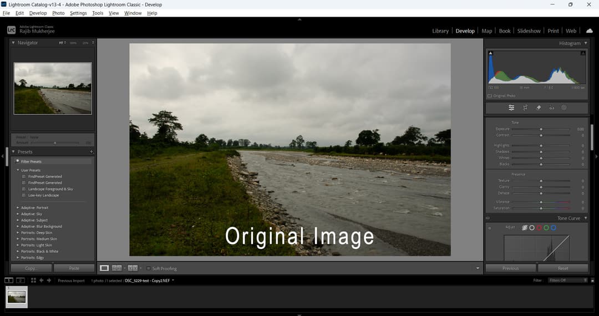This screenshot has width=599, height=316.
Task: Show second window display 2
Action: point(21,281)
